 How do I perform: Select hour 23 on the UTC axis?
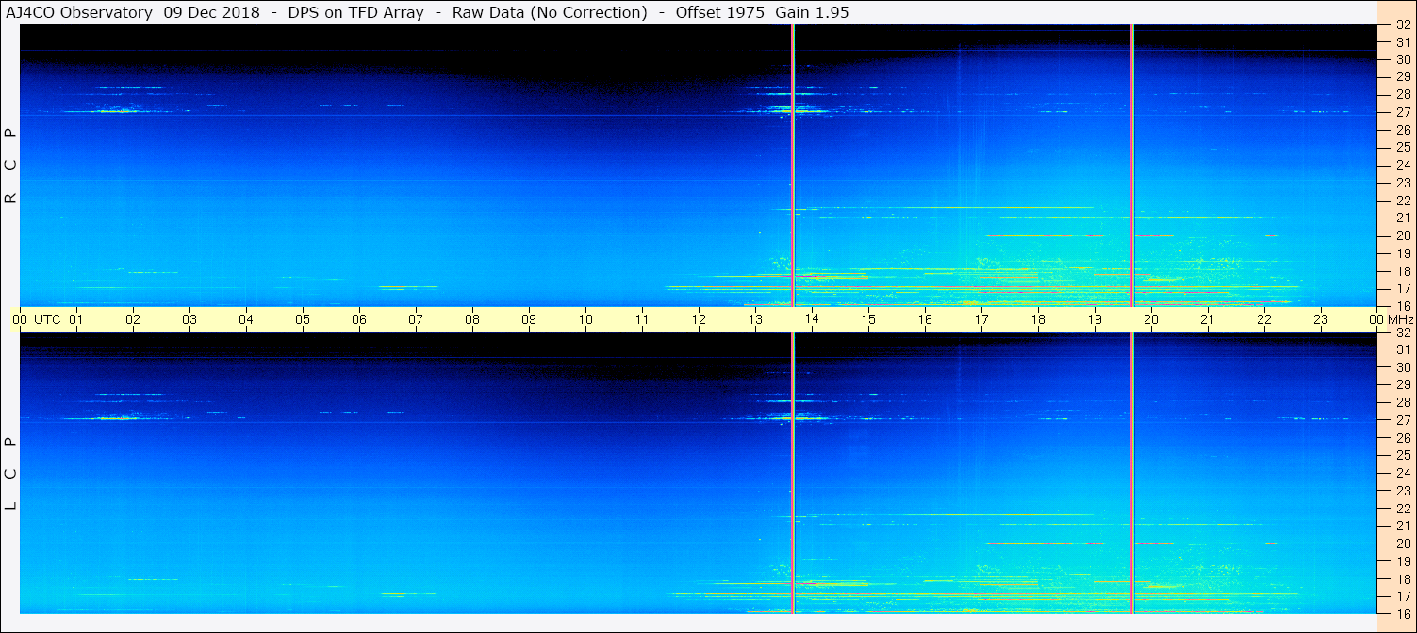coord(1321,319)
